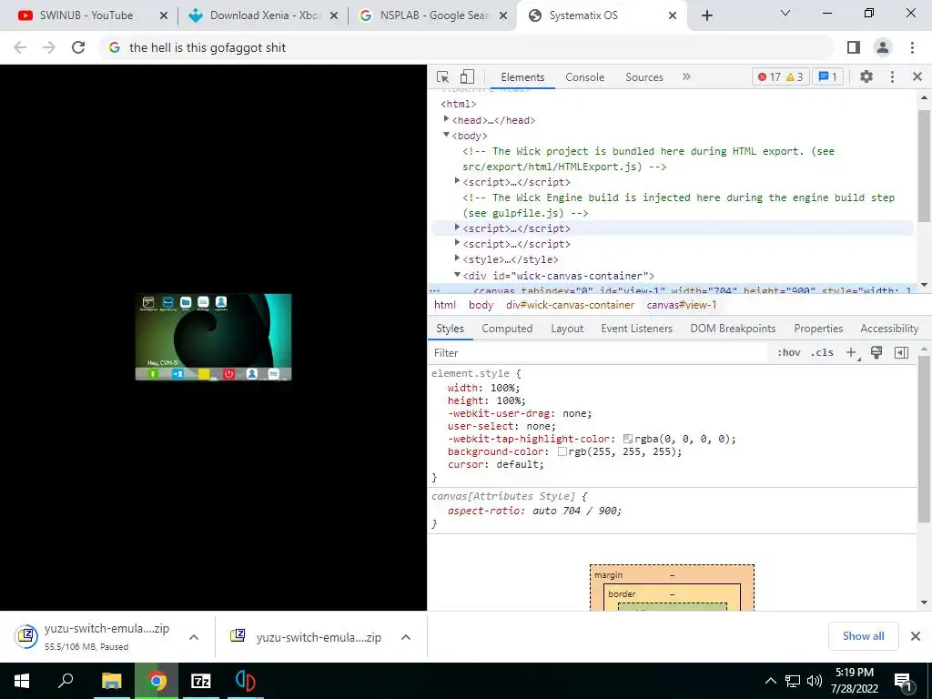Open the Layout tab
The image size is (932, 699).
pos(567,329)
